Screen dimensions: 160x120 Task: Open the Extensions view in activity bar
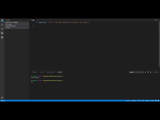[x=2, y=37]
